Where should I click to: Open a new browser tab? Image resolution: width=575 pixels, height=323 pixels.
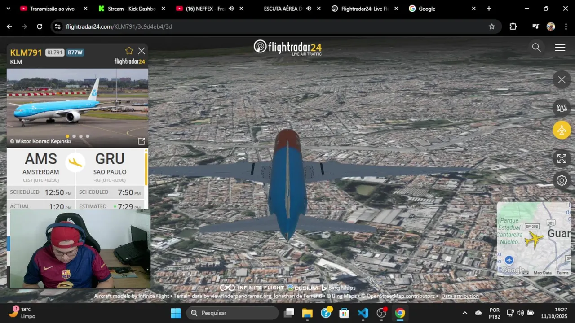click(x=489, y=9)
